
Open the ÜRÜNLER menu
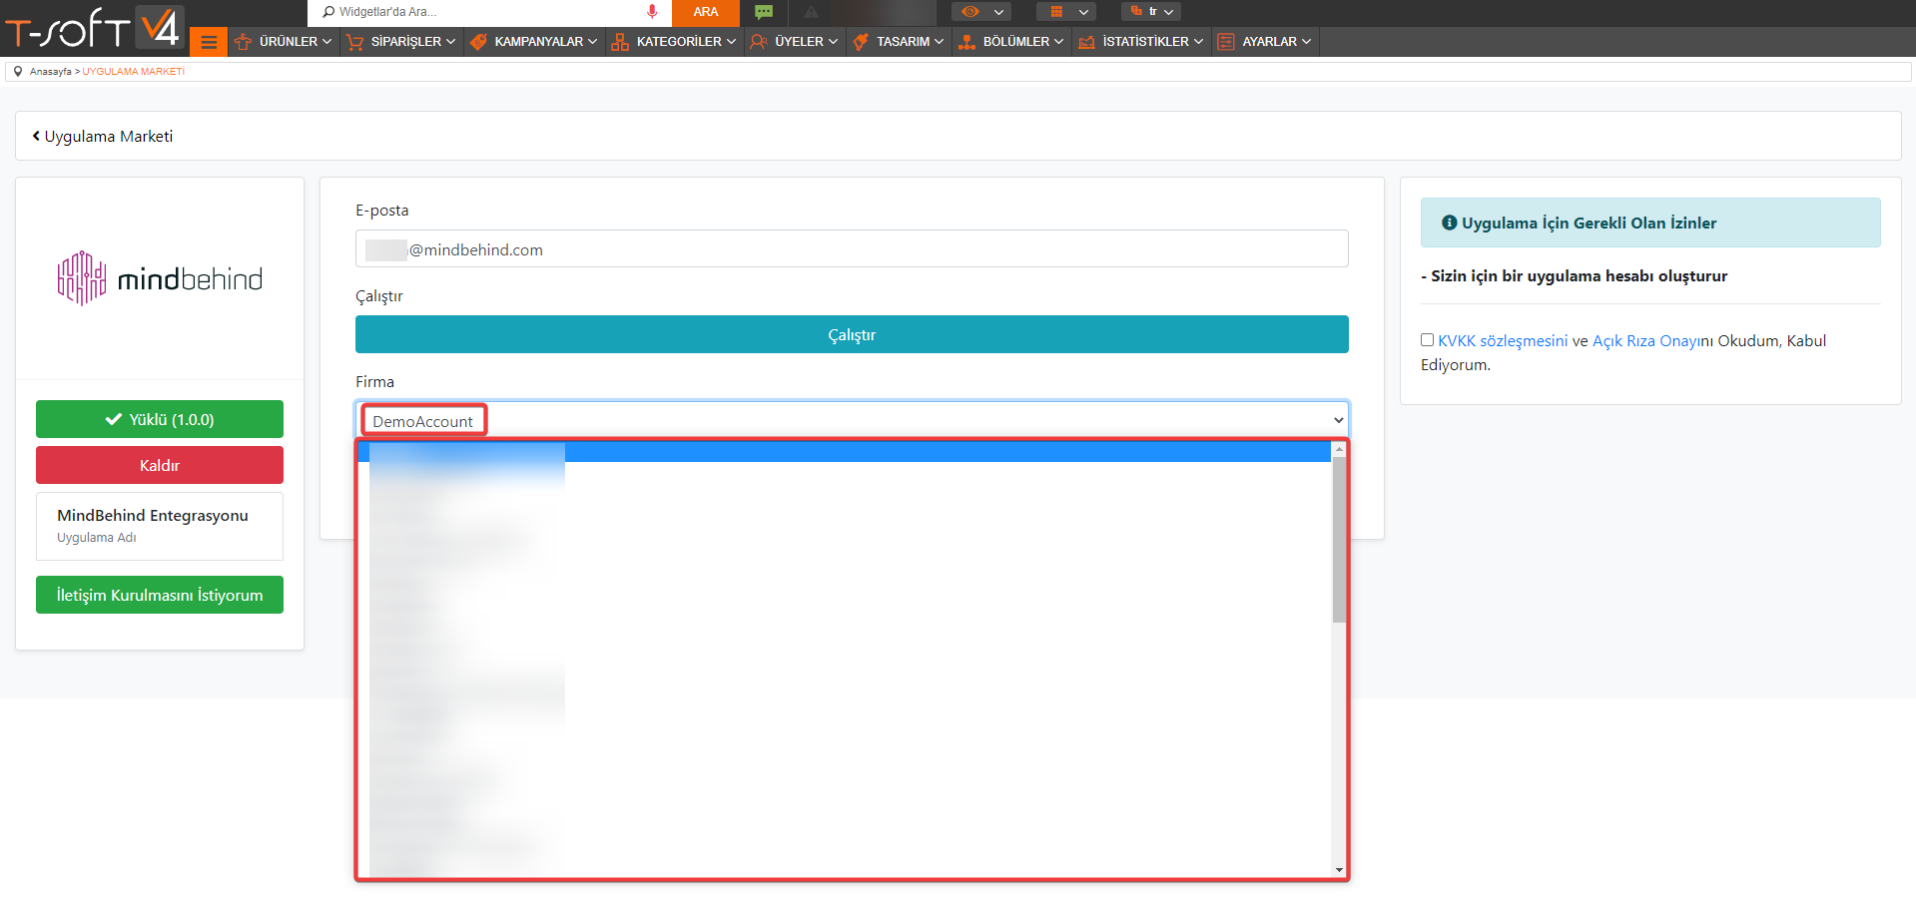click(284, 42)
